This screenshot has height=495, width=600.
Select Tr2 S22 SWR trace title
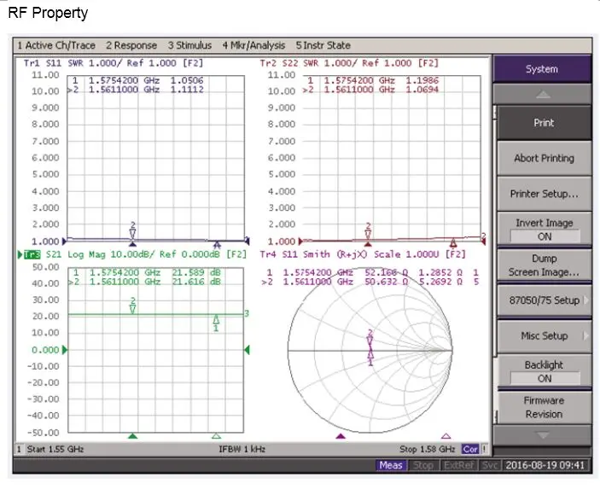pyautogui.click(x=349, y=63)
